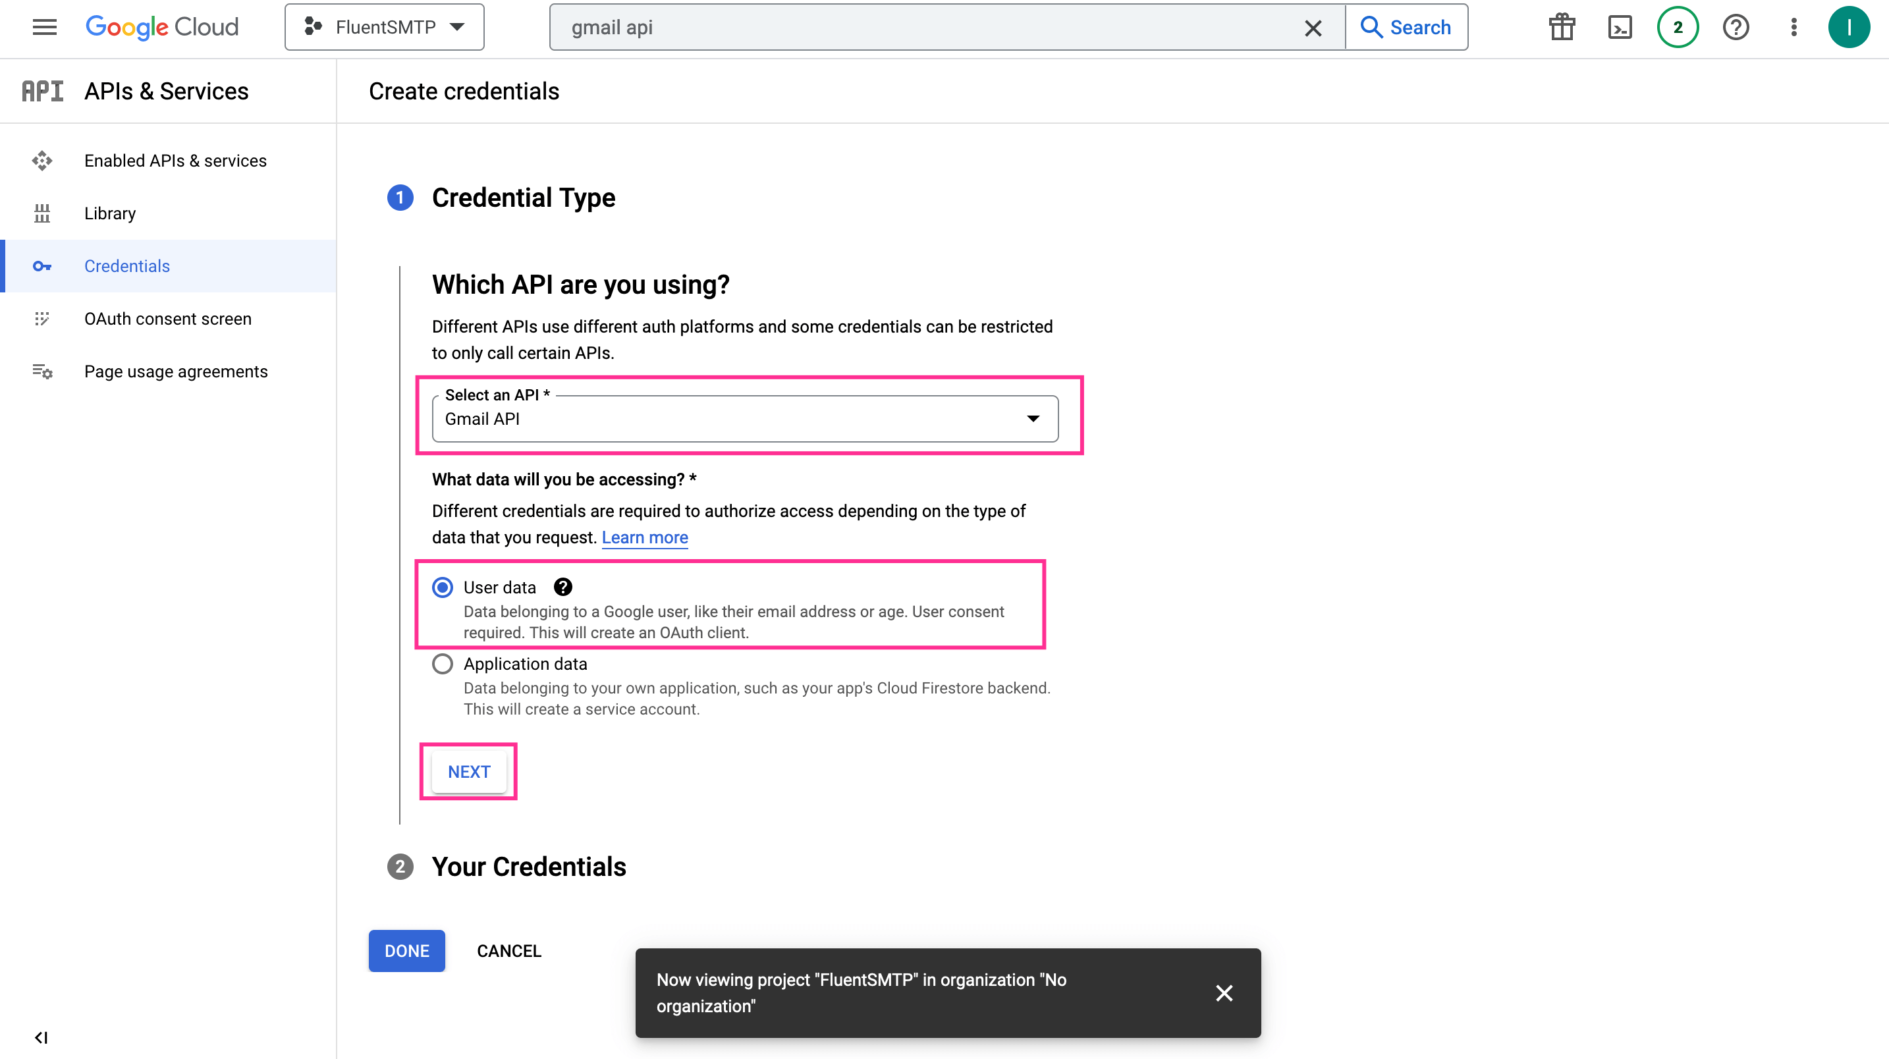Click the API logo icon
1889x1059 pixels.
[43, 91]
